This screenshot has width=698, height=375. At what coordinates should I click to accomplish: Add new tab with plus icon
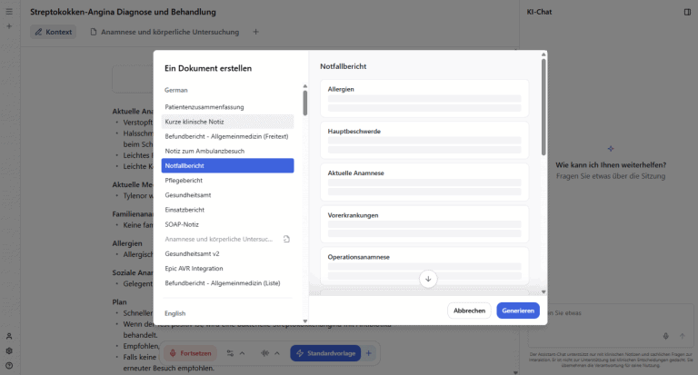pos(255,32)
